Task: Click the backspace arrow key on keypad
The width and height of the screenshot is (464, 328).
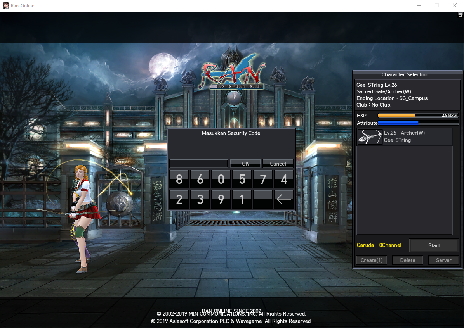Action: click(x=284, y=199)
